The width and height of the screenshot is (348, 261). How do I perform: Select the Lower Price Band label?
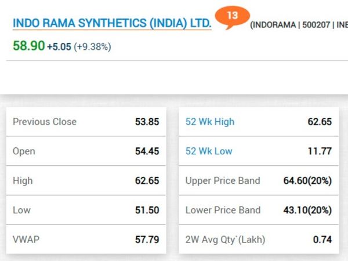pyautogui.click(x=223, y=210)
